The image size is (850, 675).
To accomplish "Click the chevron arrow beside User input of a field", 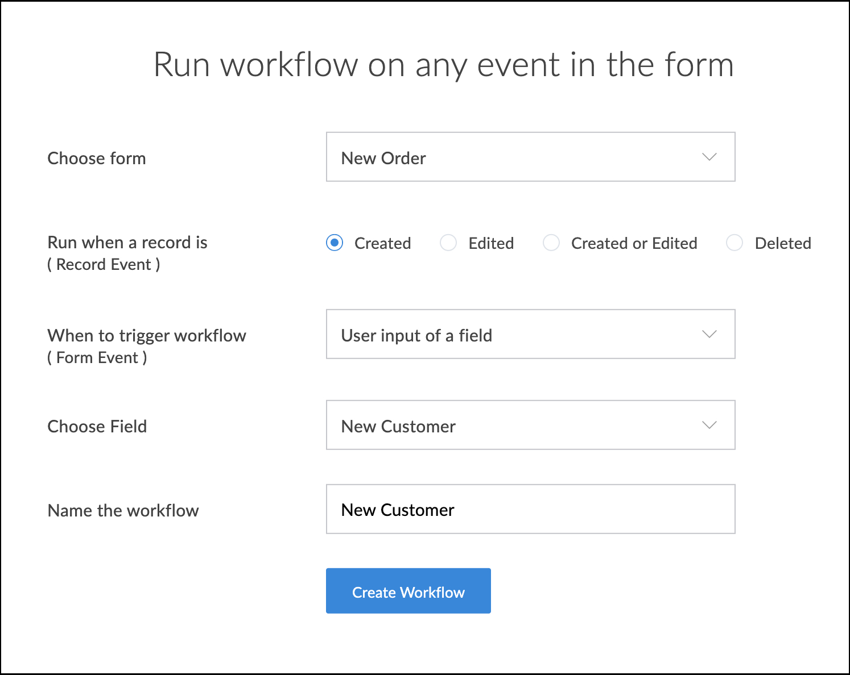I will click(x=709, y=334).
